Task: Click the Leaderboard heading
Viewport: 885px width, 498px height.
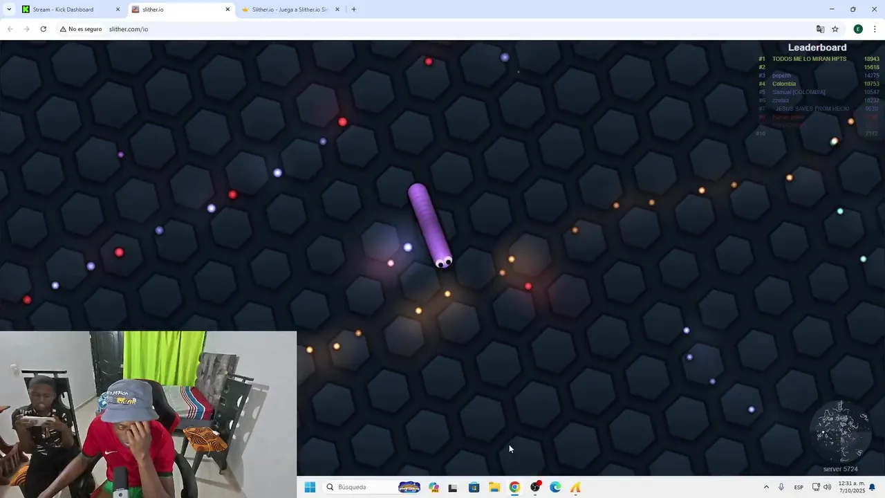Action: (x=817, y=48)
